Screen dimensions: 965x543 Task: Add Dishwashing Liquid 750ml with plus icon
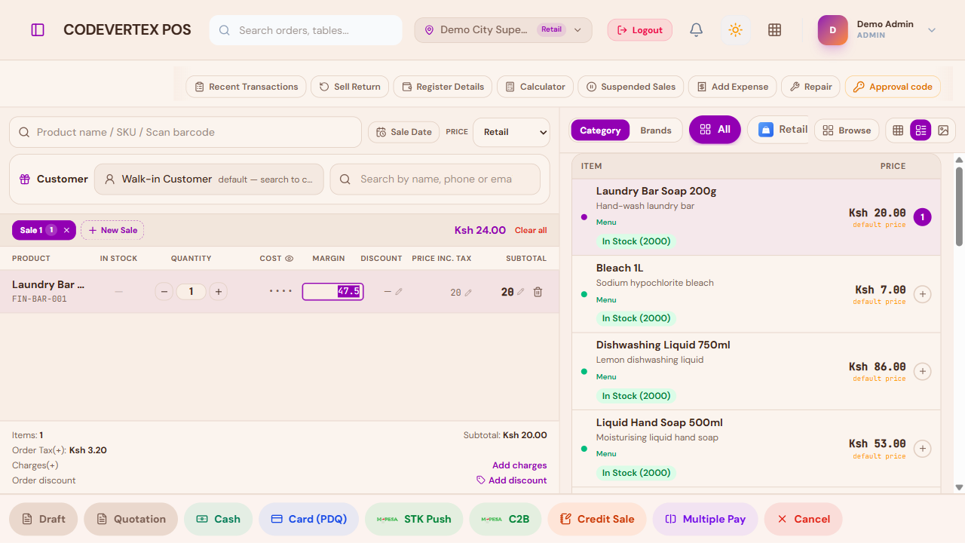[922, 371]
